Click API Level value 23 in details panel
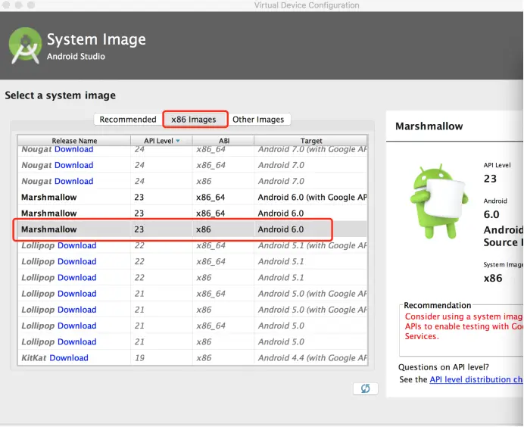Screen dimensions: 524x427 (x=490, y=179)
